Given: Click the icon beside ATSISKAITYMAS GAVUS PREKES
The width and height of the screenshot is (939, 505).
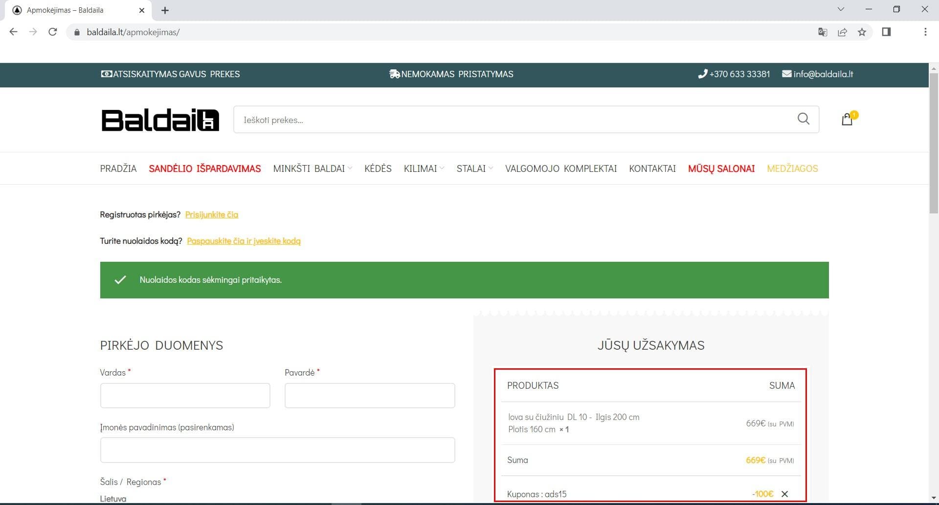Looking at the screenshot, I should click(106, 74).
